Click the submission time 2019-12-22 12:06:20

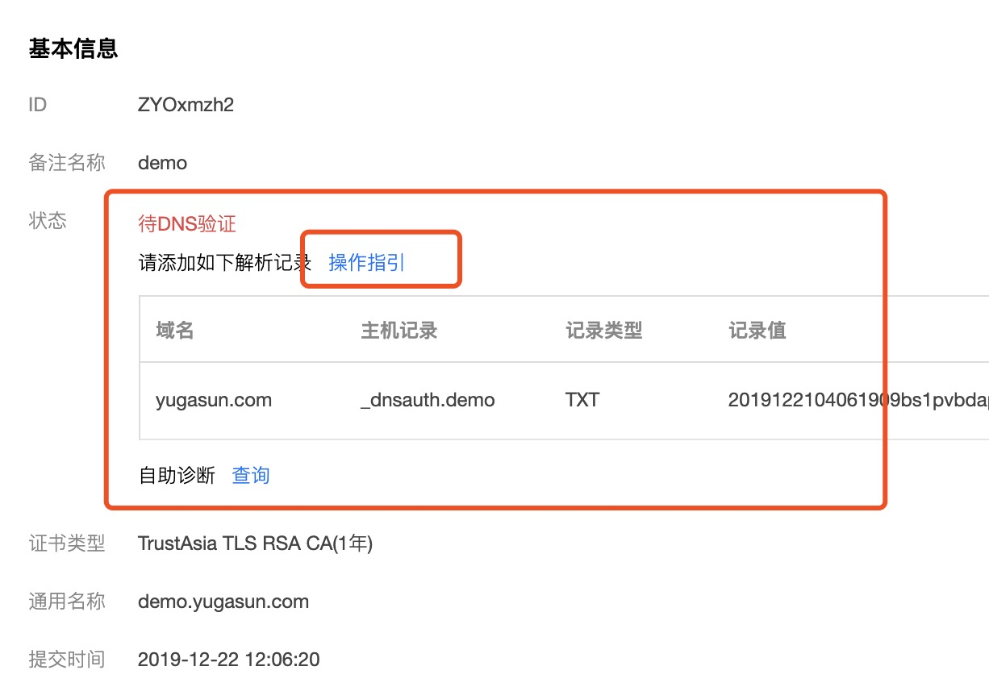point(228,660)
